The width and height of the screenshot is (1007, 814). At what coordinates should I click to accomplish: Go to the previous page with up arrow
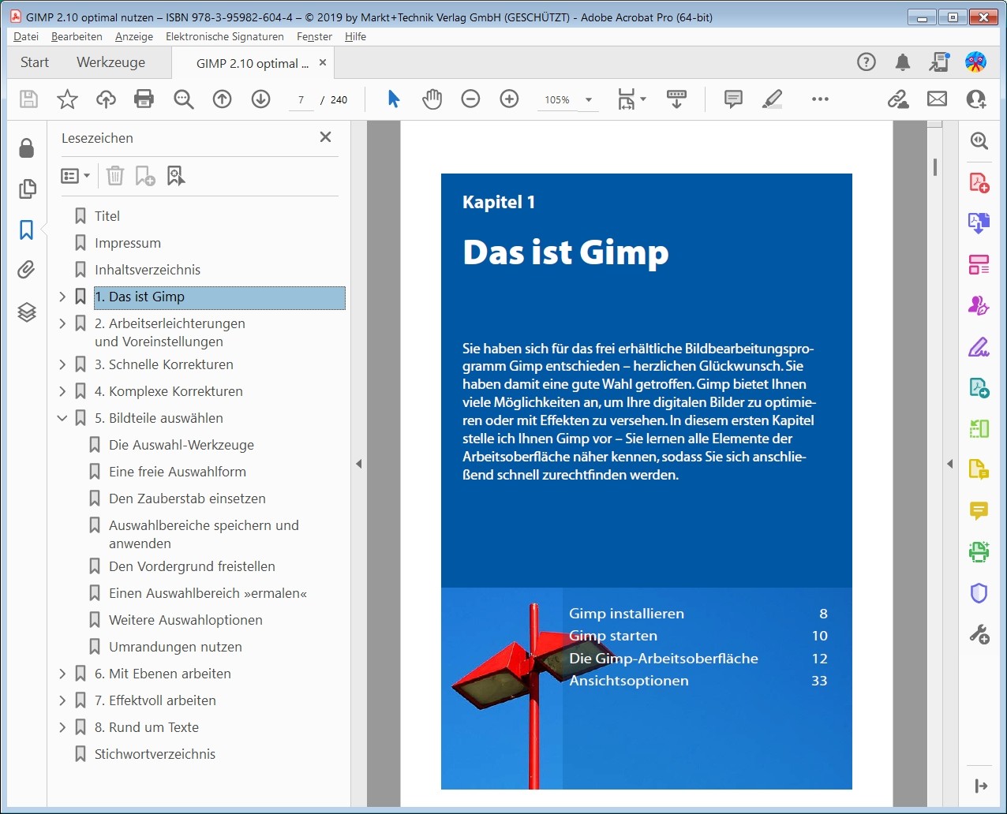click(x=223, y=99)
